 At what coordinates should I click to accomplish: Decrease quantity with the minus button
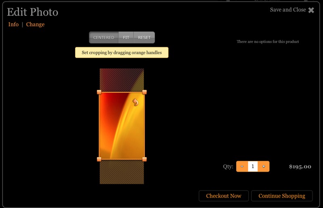point(242,166)
